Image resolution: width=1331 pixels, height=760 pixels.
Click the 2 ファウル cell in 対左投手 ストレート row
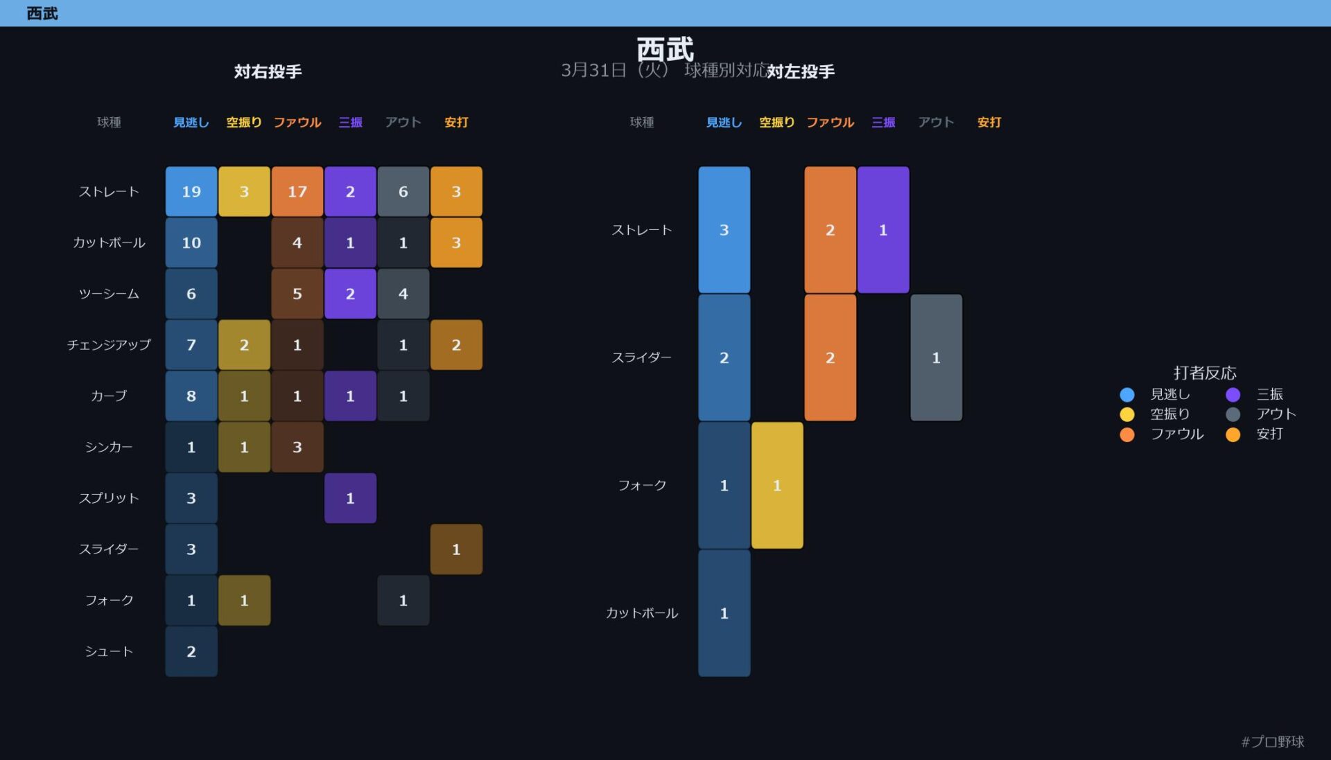click(x=830, y=229)
